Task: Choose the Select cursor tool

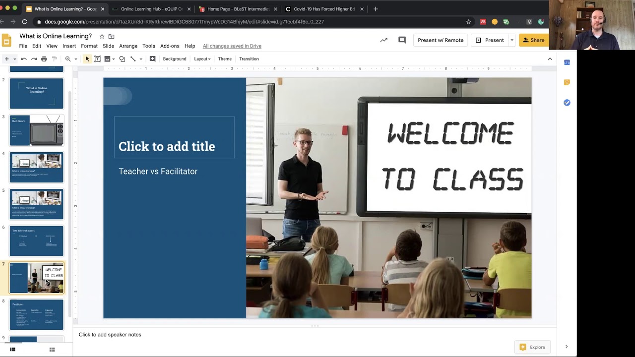Action: point(87,59)
